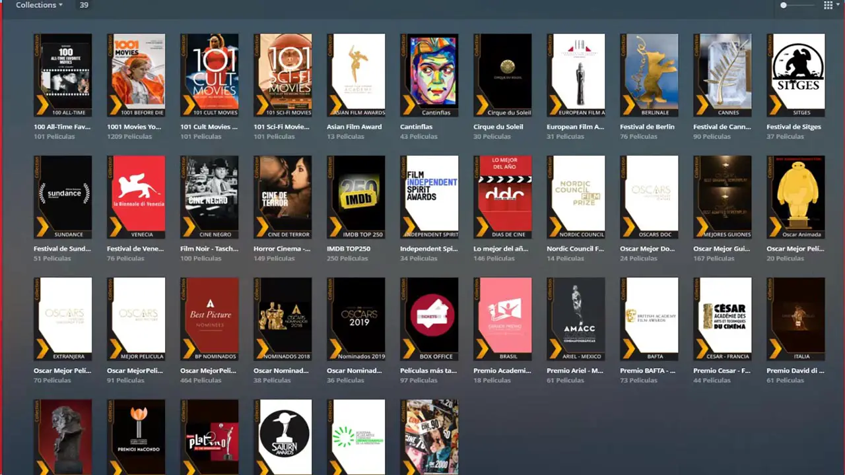The height and width of the screenshot is (475, 845).
Task: Open the Asian Film Awards poster
Action: (356, 75)
